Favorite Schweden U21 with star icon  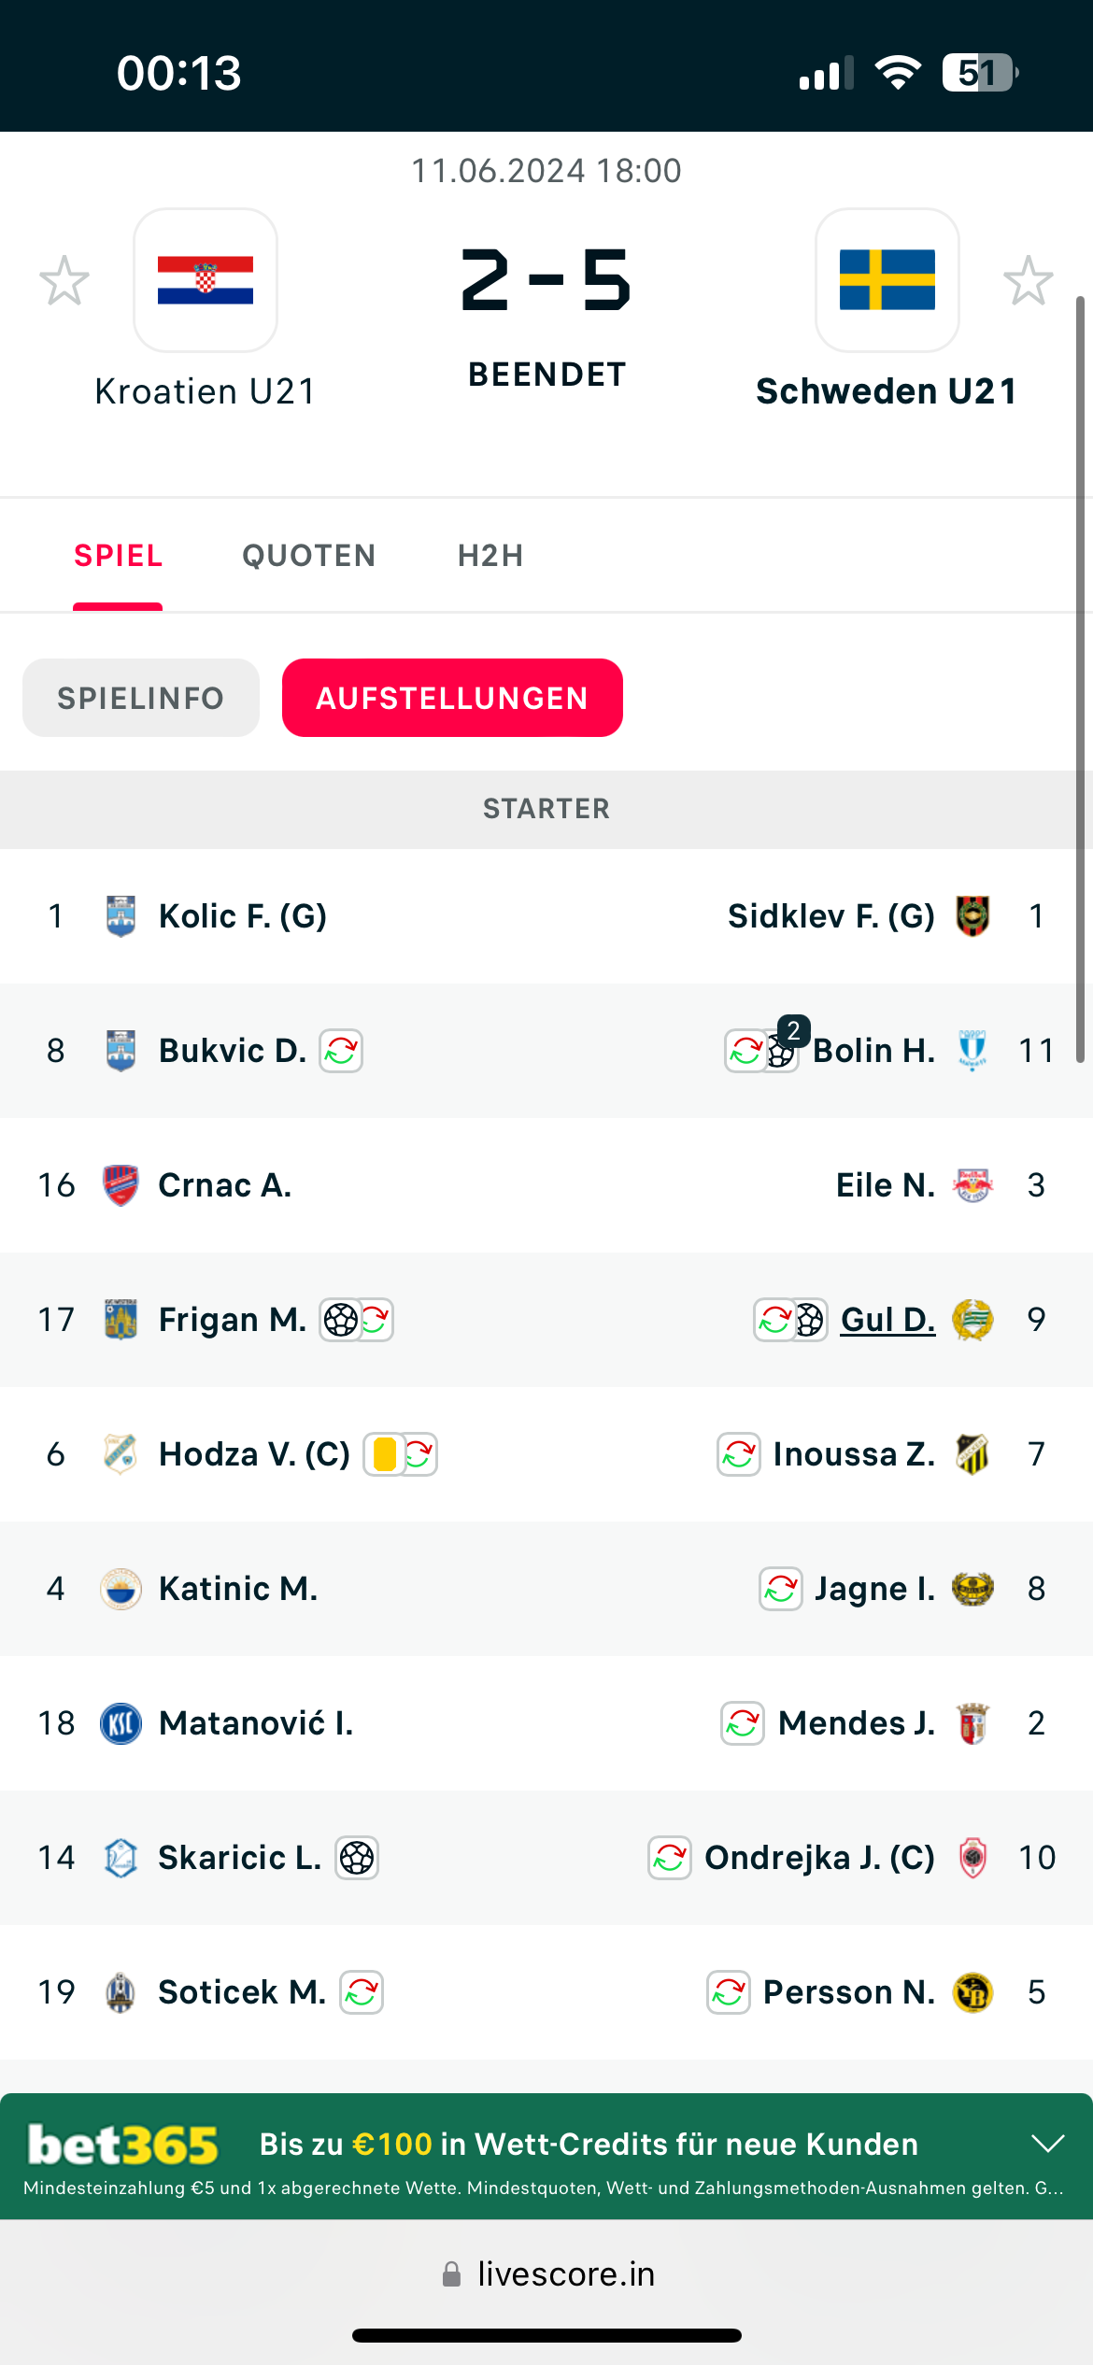click(x=1028, y=280)
